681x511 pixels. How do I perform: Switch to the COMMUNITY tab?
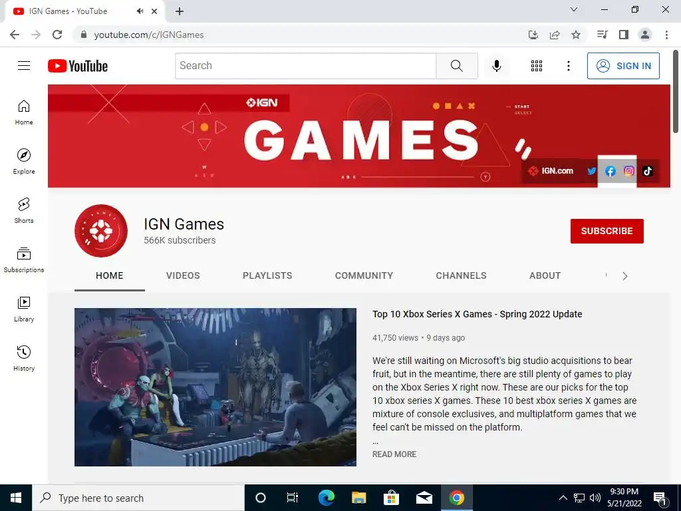[364, 275]
